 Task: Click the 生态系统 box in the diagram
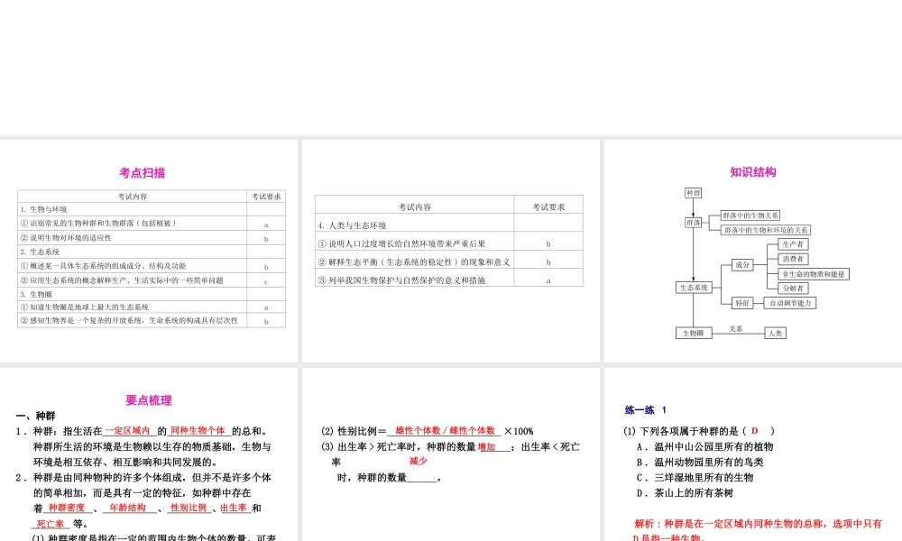tap(693, 288)
